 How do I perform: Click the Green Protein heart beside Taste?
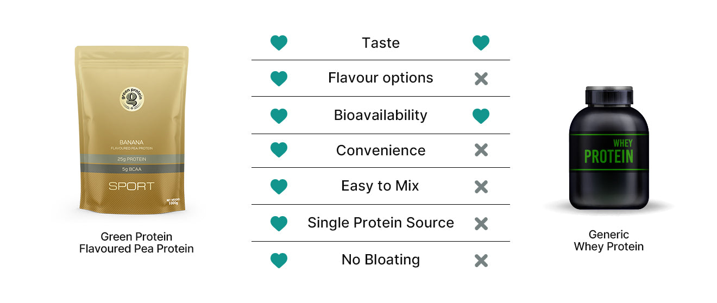coord(279,43)
